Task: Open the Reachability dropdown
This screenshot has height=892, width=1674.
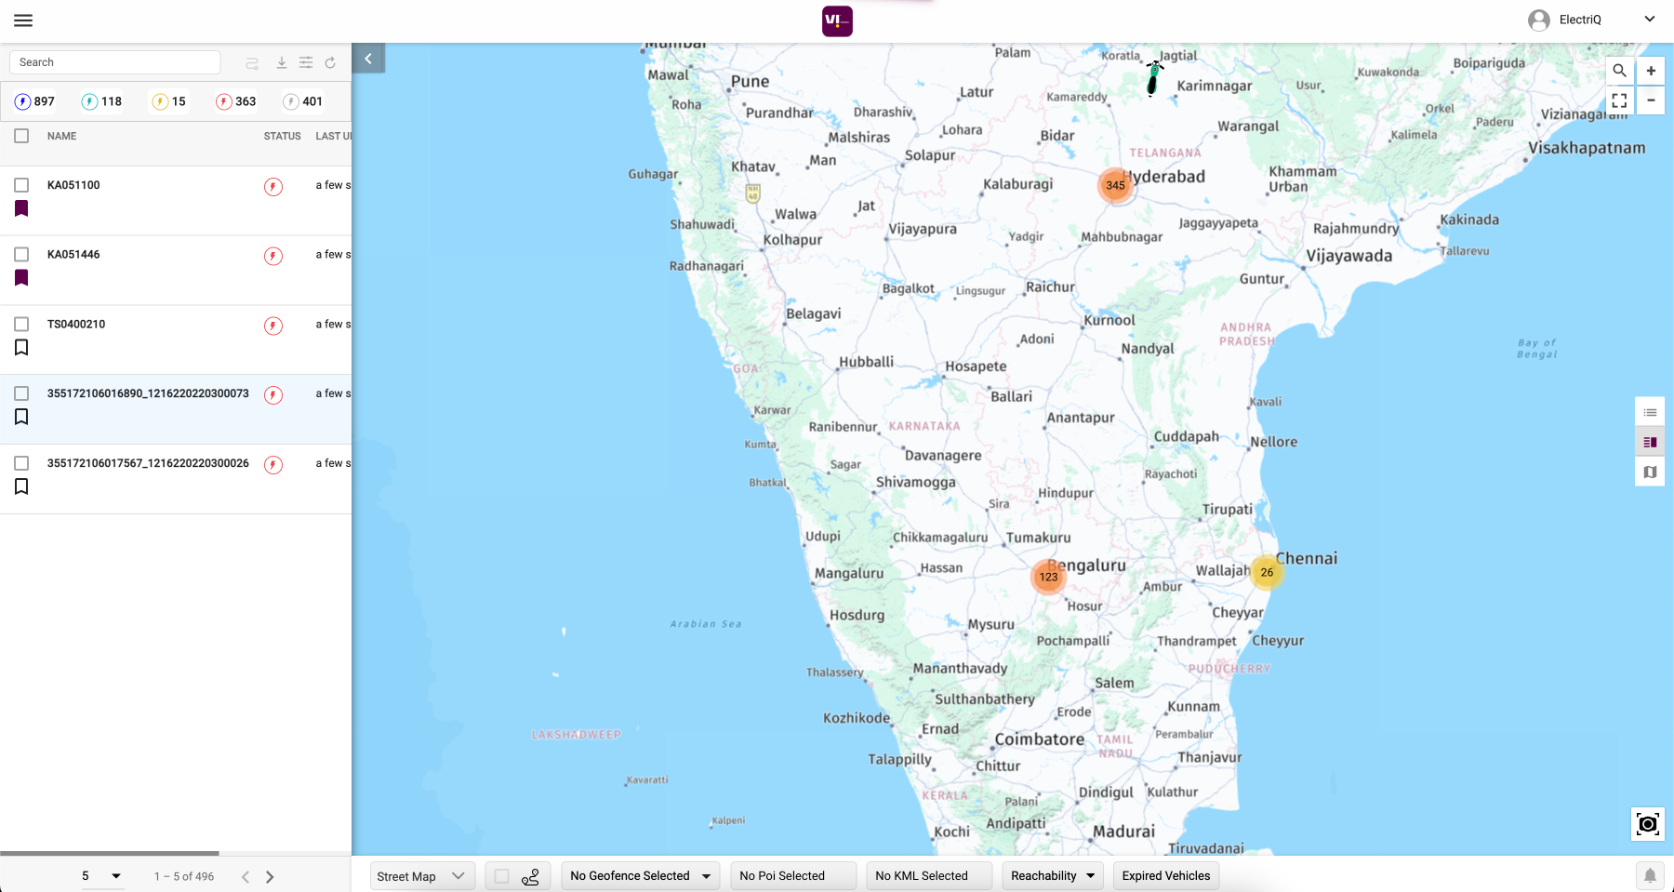Action: click(1052, 876)
